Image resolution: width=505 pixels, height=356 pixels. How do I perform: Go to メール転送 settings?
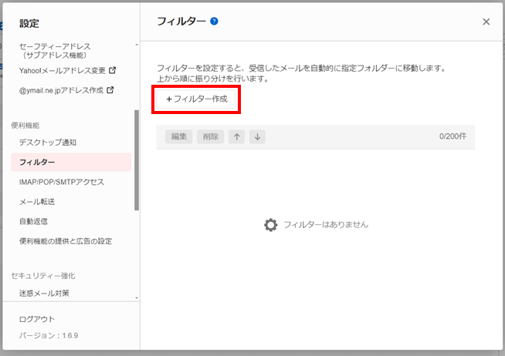click(x=37, y=202)
